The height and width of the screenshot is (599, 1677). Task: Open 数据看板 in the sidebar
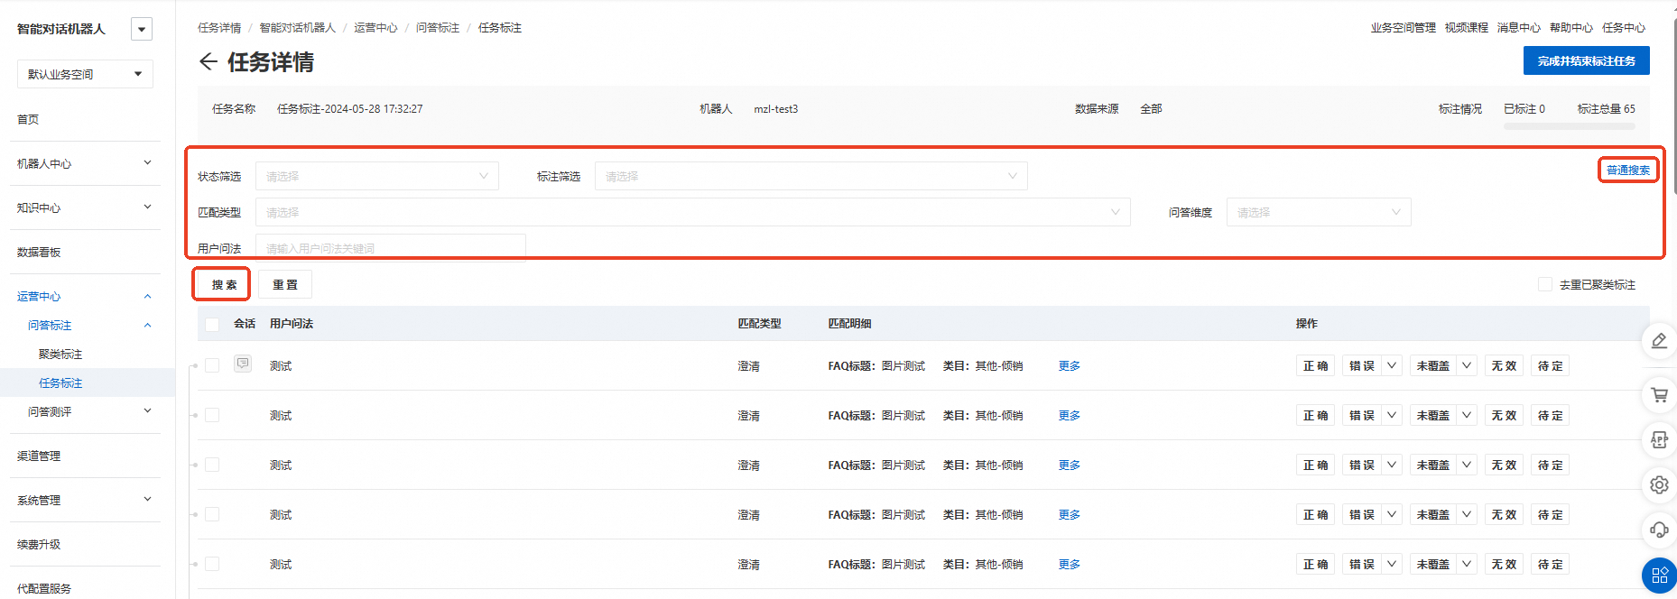(39, 252)
